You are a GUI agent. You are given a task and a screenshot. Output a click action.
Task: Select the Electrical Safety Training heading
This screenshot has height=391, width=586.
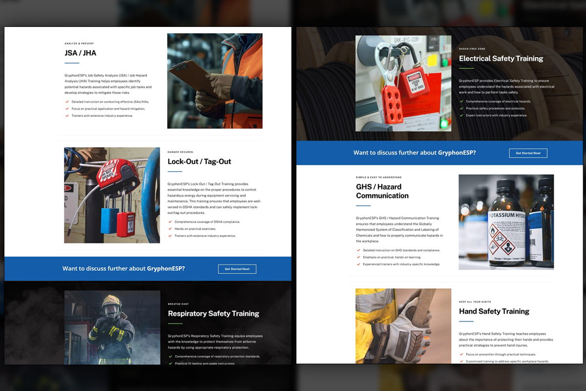pyautogui.click(x=501, y=58)
